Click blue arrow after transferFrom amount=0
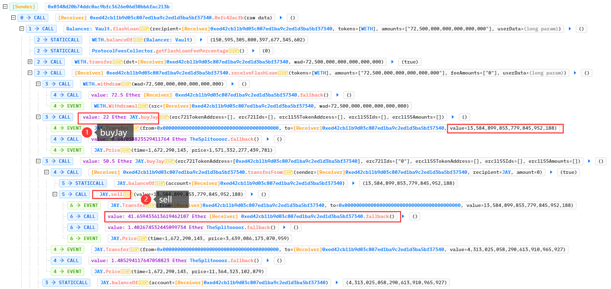611x289 pixels. 551,172
